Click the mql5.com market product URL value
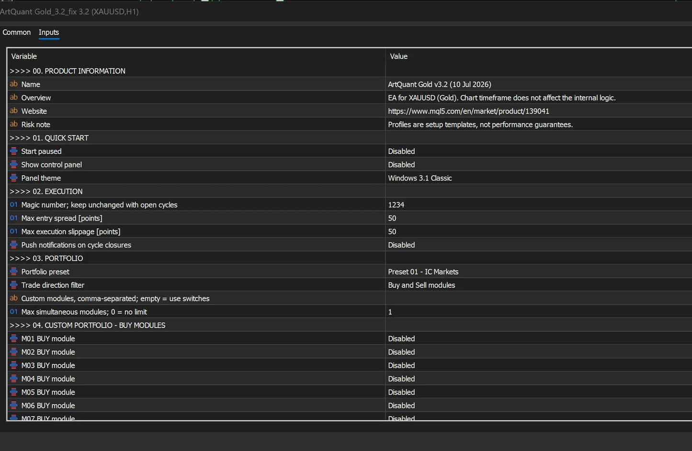 tap(468, 111)
